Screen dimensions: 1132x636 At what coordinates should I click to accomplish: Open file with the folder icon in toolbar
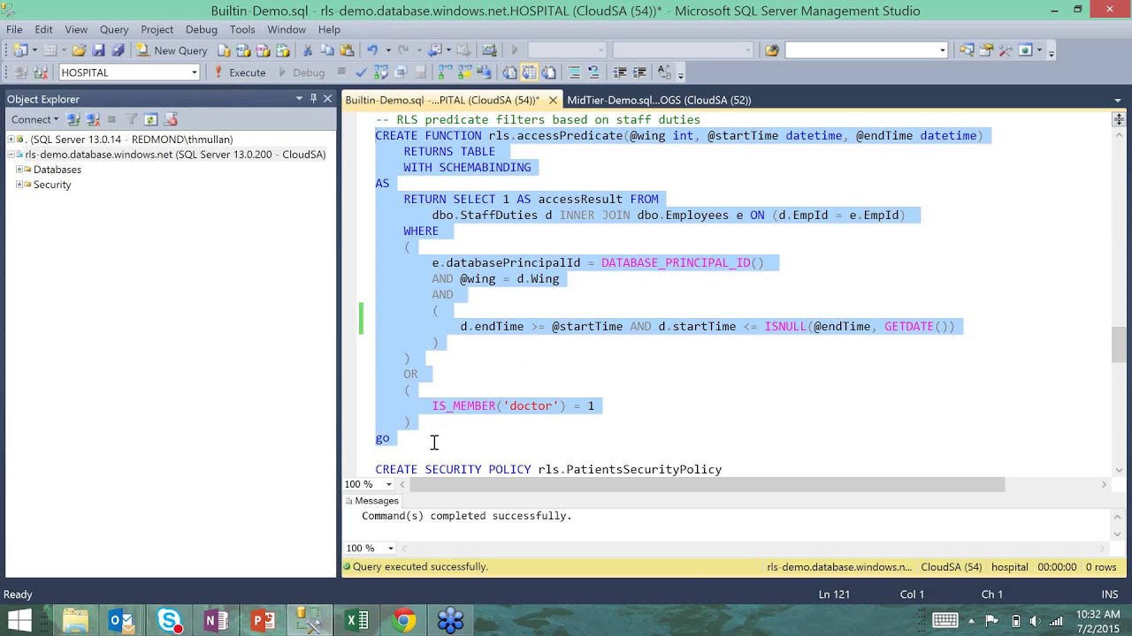tap(79, 50)
